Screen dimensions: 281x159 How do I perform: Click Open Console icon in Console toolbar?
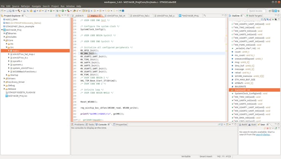(227, 125)
